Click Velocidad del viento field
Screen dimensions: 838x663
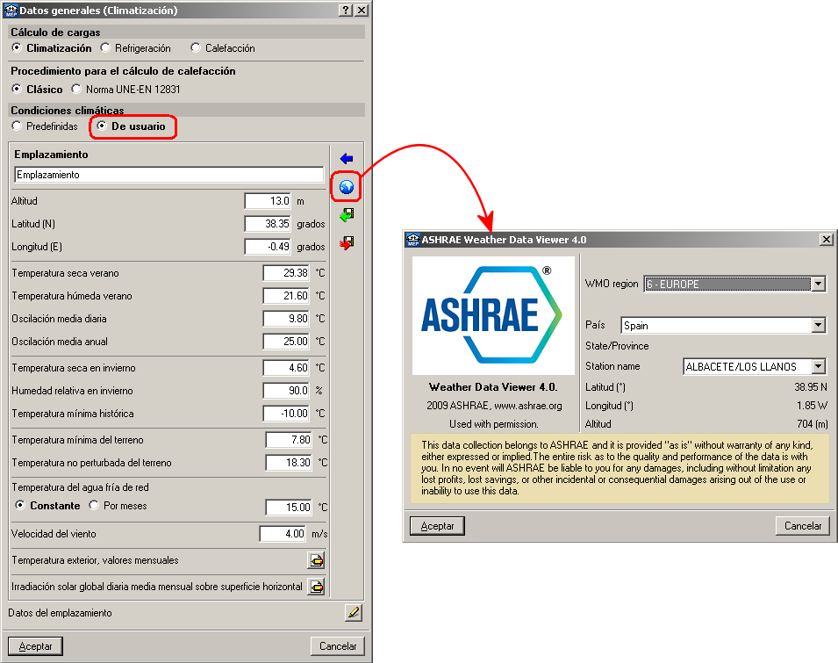[283, 534]
